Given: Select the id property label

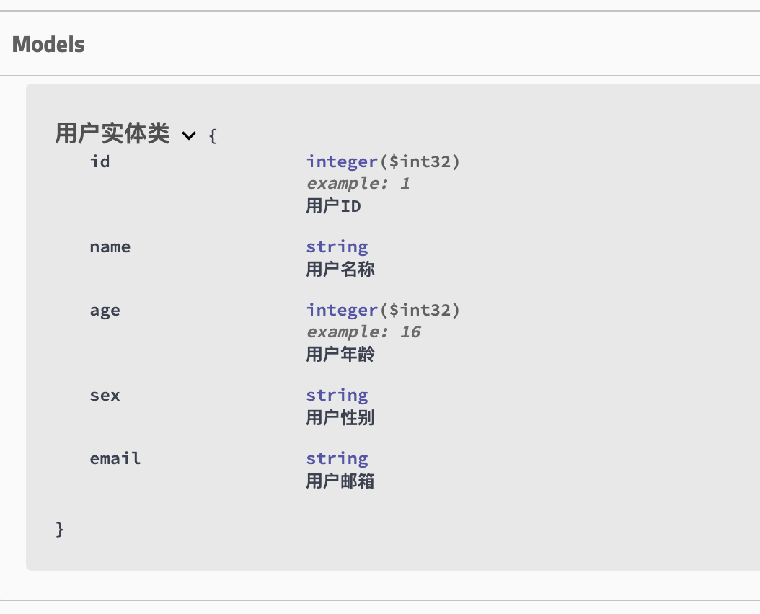Looking at the screenshot, I should pyautogui.click(x=100, y=161).
